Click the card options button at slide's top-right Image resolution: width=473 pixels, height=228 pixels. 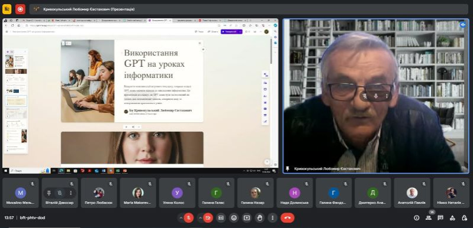[x=200, y=43]
